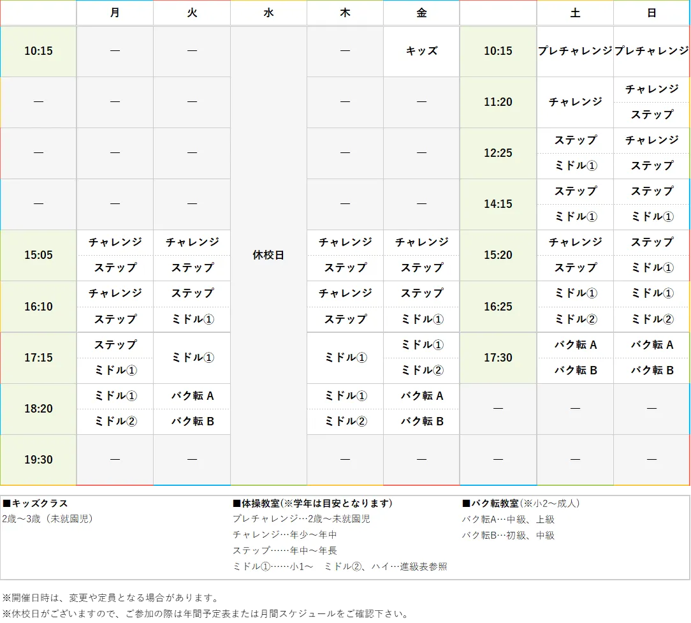The height and width of the screenshot is (623, 691).
Task: Select the キッズ class on Friday 10:15
Action: (x=421, y=51)
